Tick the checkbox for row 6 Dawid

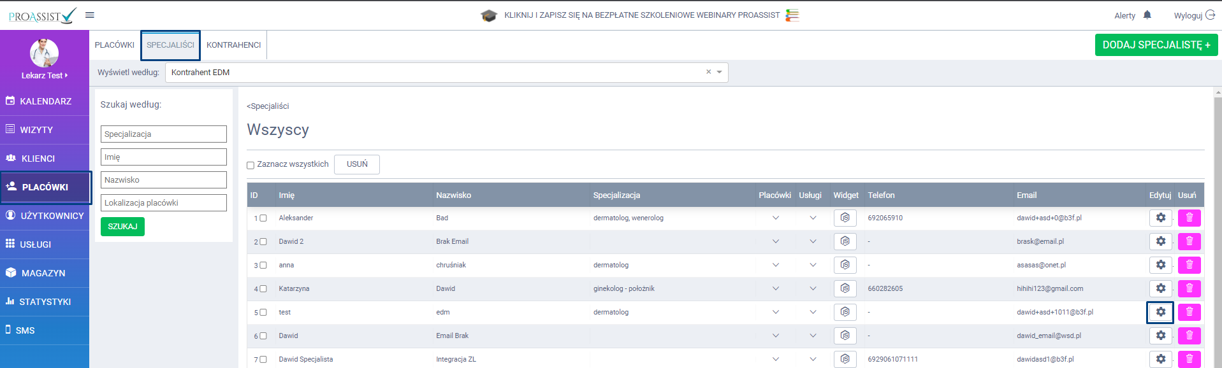click(x=263, y=336)
